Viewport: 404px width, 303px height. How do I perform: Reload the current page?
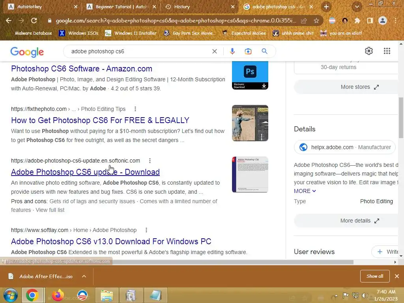click(x=34, y=21)
